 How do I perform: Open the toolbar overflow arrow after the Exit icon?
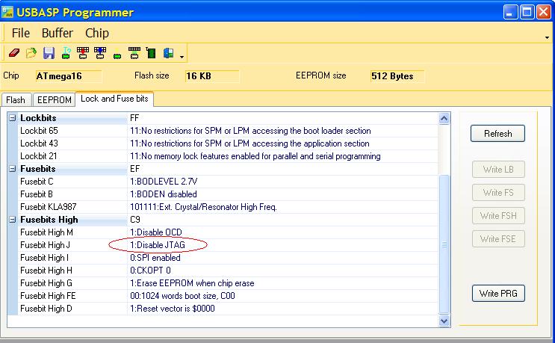[x=182, y=57]
